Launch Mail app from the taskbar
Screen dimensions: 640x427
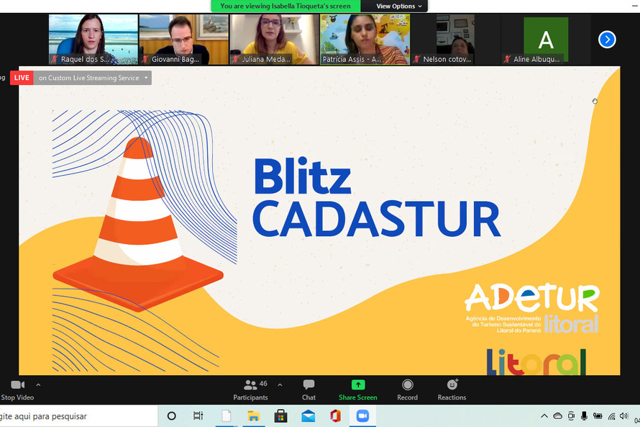point(308,416)
